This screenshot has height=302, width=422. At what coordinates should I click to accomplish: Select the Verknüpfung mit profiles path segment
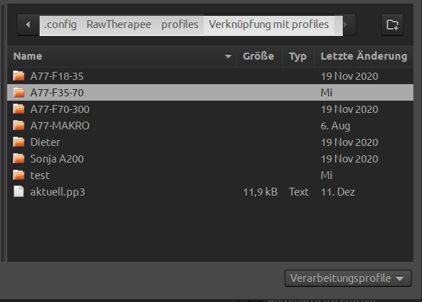[x=269, y=24]
